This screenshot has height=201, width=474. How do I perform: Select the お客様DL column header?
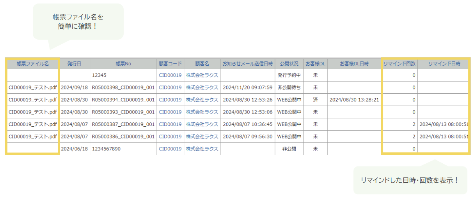(315, 64)
